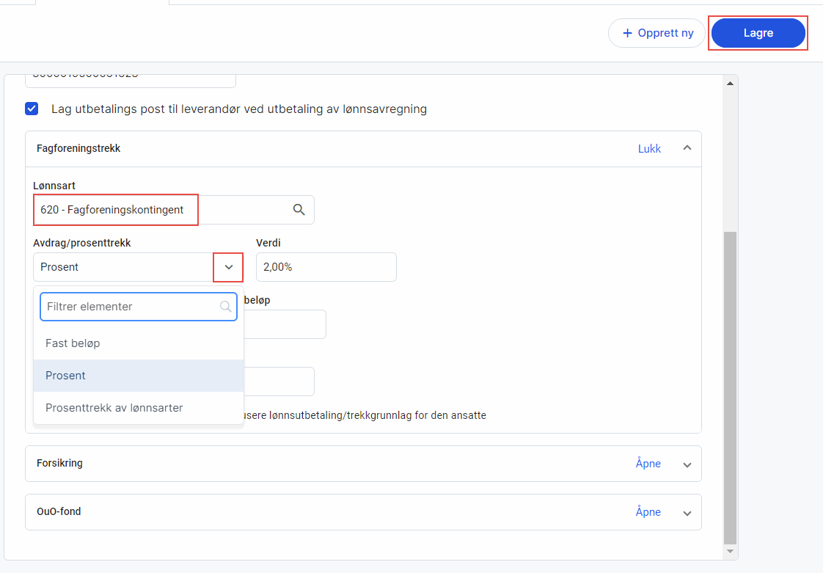This screenshot has height=573, width=823.
Task: Collapse the Fagforeningstrekk section chevron
Action: pyautogui.click(x=687, y=148)
